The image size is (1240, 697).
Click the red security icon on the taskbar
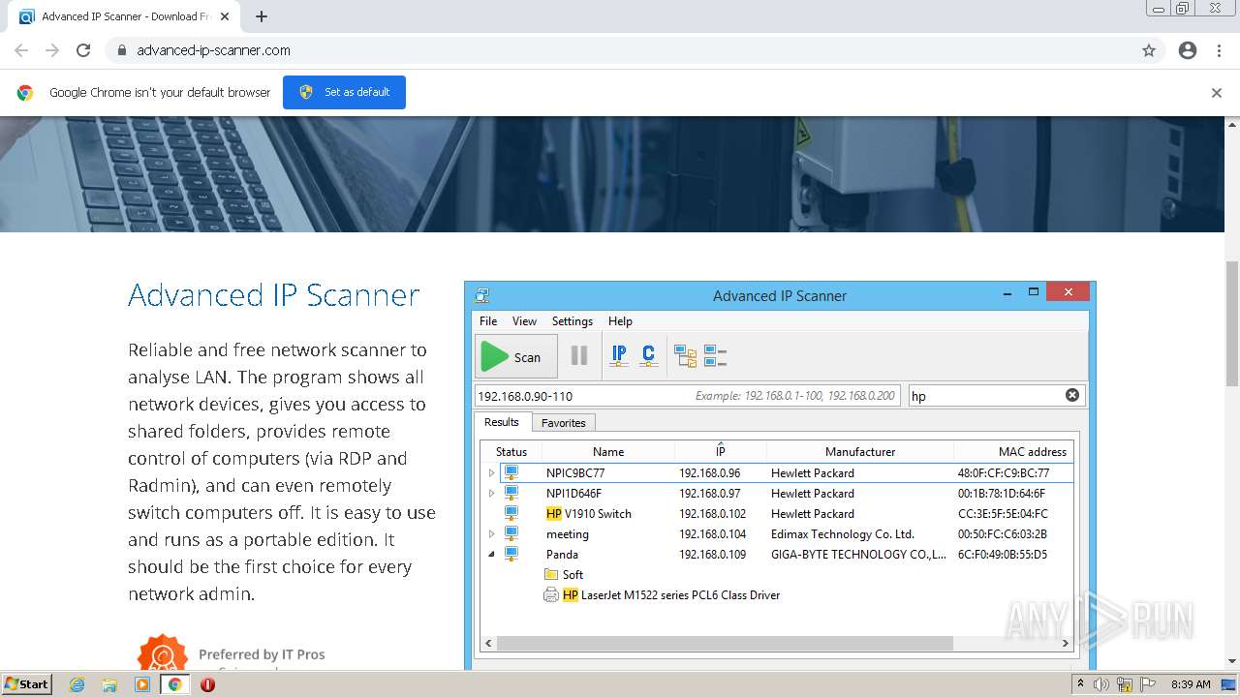[x=207, y=684]
